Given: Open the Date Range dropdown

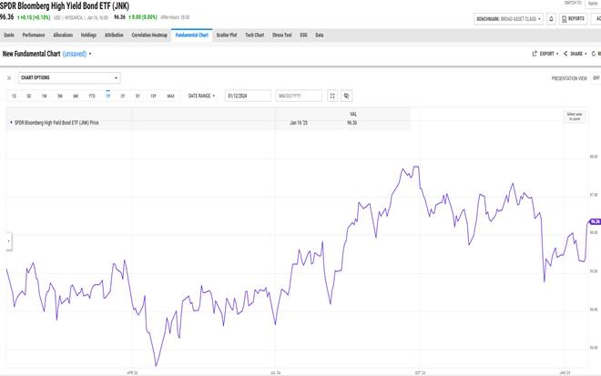Looking at the screenshot, I should 201,96.
